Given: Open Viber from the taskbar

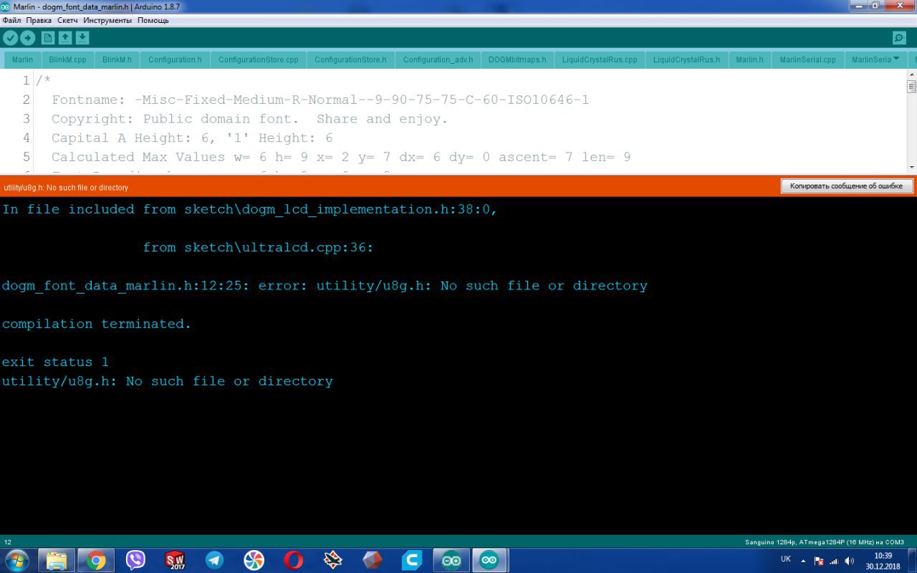Looking at the screenshot, I should (135, 559).
